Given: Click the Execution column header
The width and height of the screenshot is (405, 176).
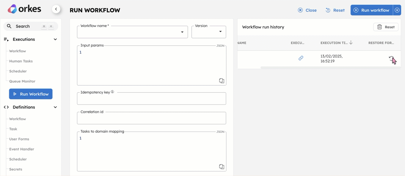Looking at the screenshot, I should 298,43.
